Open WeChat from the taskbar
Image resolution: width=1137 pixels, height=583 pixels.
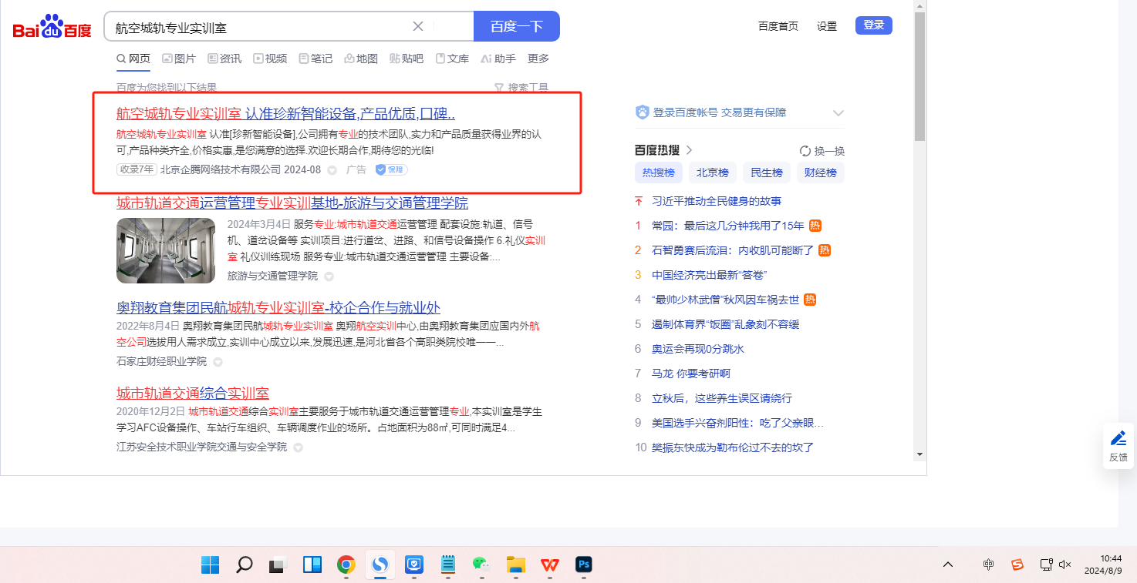pos(481,565)
